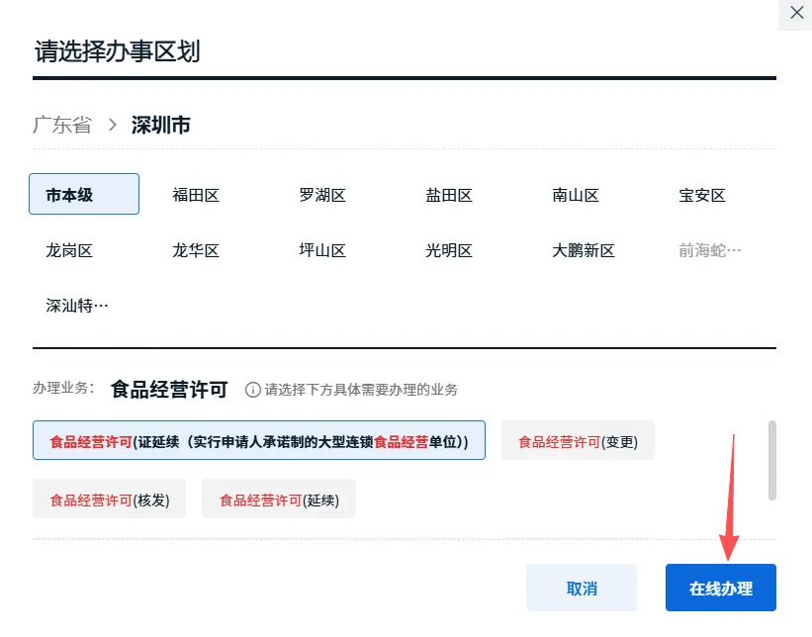The image size is (812, 637).
Task: Click the 取消 cancel button
Action: click(582, 588)
